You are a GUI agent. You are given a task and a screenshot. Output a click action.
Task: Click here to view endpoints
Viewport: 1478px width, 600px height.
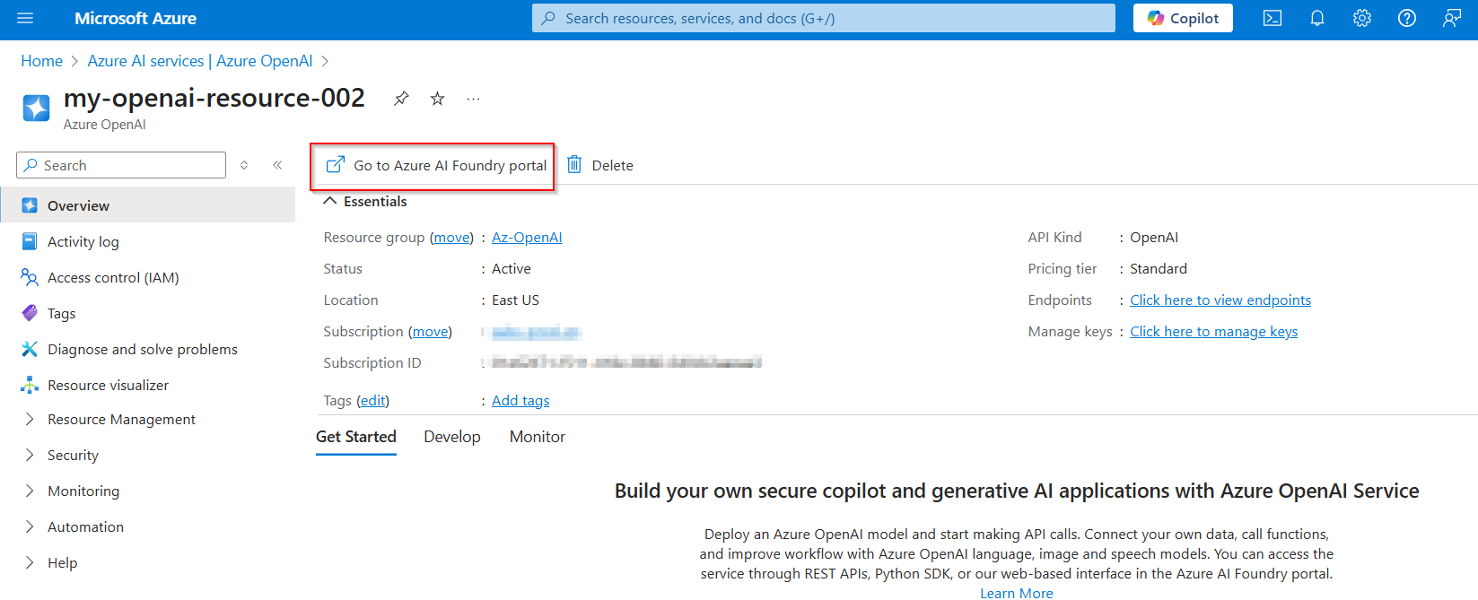click(1220, 300)
